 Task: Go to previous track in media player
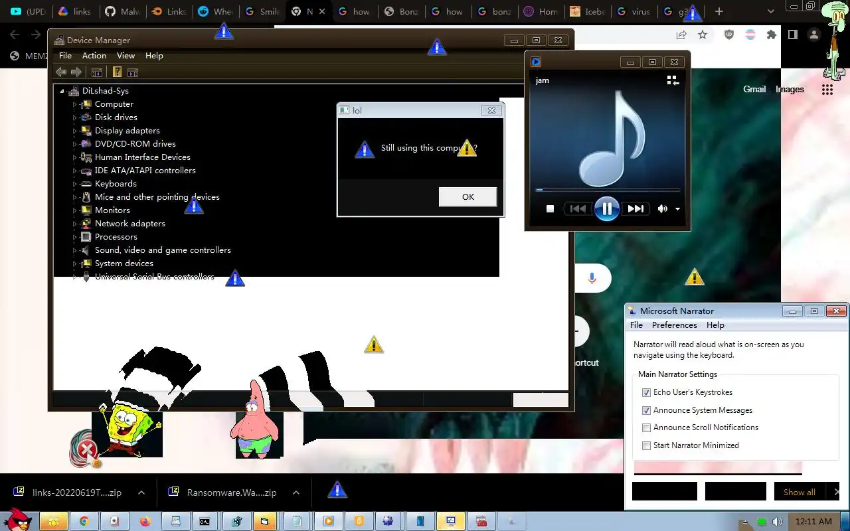point(578,208)
